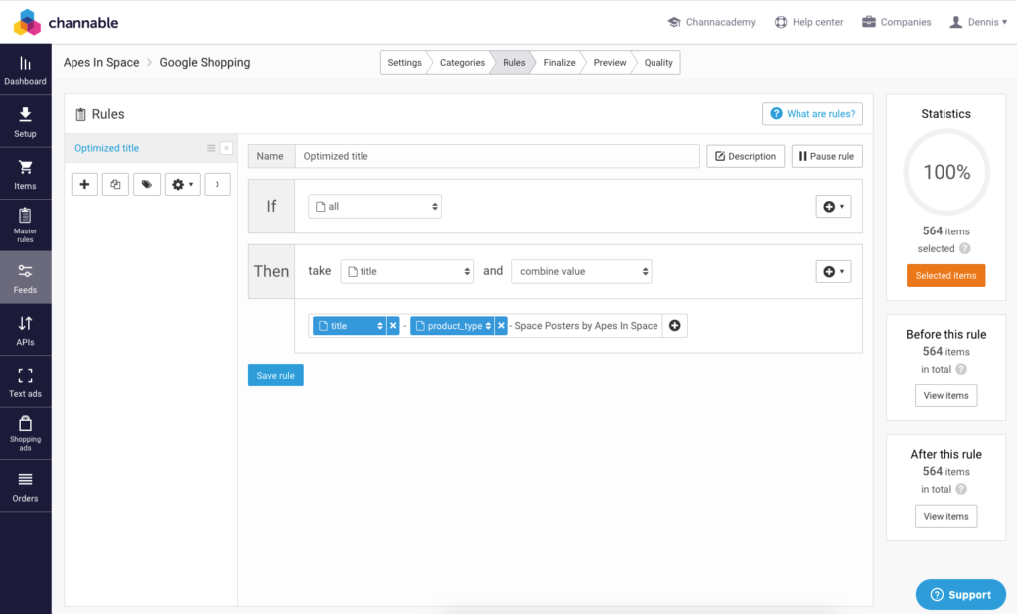Open the 'What are rules?' help link
This screenshot has width=1017, height=614.
pos(811,113)
